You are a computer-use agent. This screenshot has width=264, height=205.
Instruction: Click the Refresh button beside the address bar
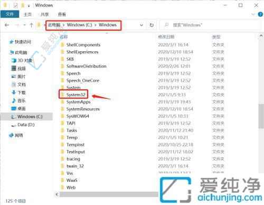point(152,25)
